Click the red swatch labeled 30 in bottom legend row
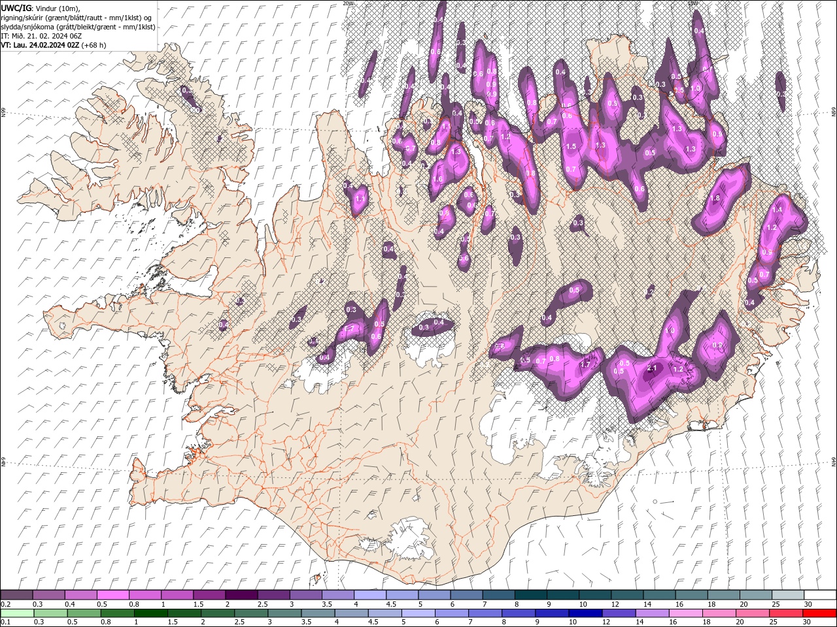Image resolution: width=837 pixels, height=627 pixels. (x=819, y=613)
